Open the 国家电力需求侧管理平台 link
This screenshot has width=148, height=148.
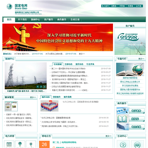[130, 90]
